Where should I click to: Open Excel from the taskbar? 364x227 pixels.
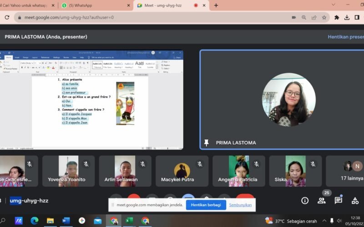(x=129, y=221)
